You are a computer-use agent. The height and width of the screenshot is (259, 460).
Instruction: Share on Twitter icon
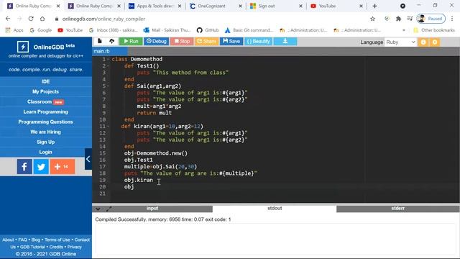coord(41,166)
